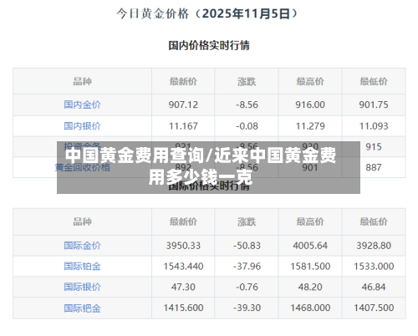
Task: Click the 11.093 lowest price cell
Action: [374, 126]
